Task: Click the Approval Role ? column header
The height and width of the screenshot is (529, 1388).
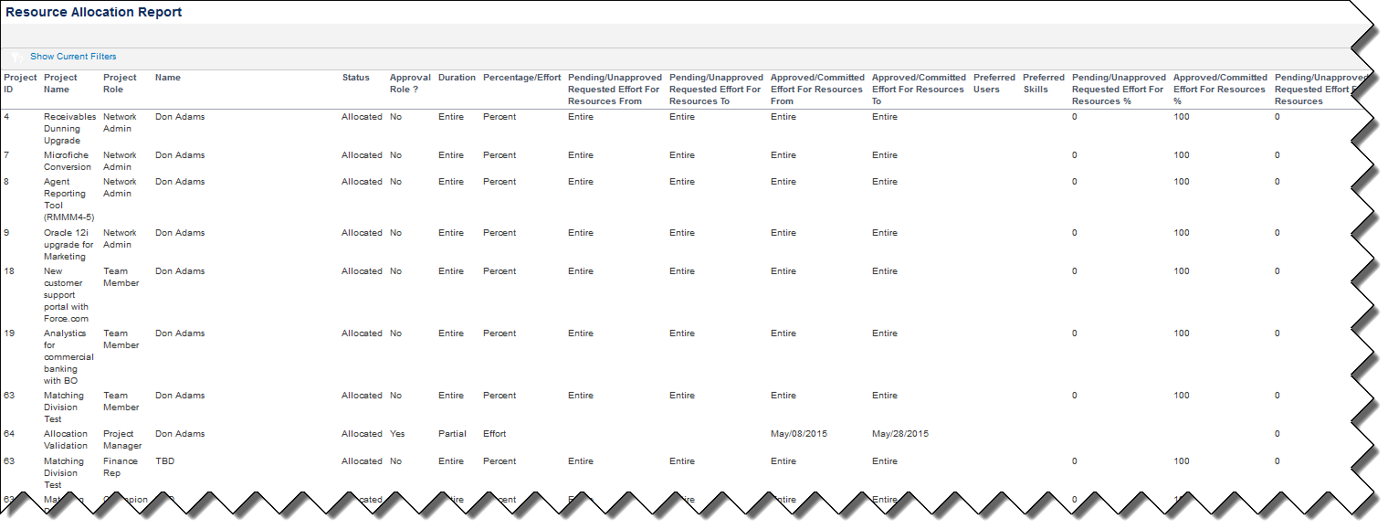Action: pyautogui.click(x=410, y=83)
